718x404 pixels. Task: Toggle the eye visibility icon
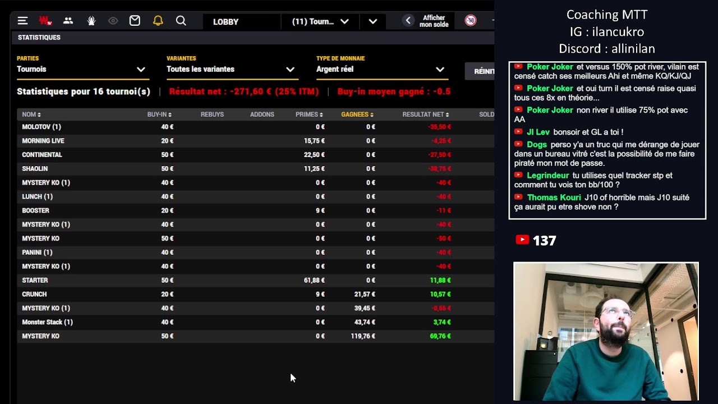(113, 21)
